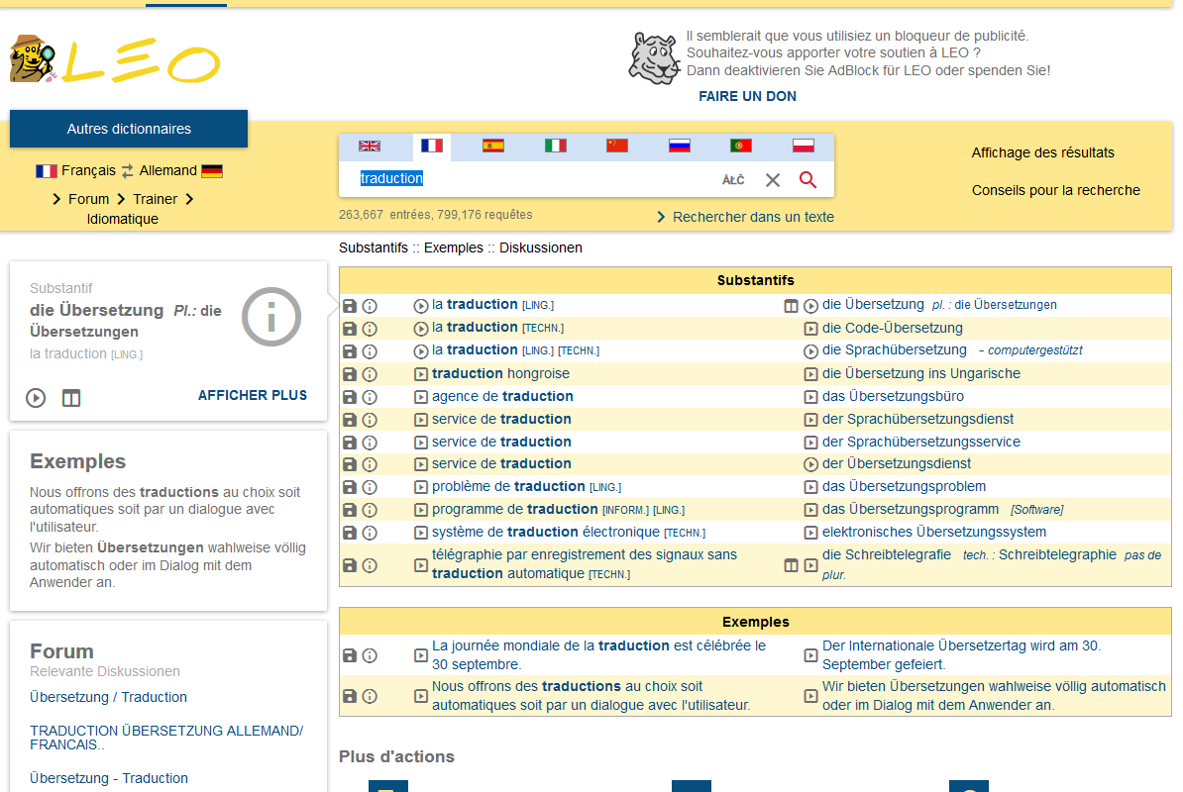Select the Russian flag dictionary tab
This screenshot has height=792, width=1183.
coord(679,147)
